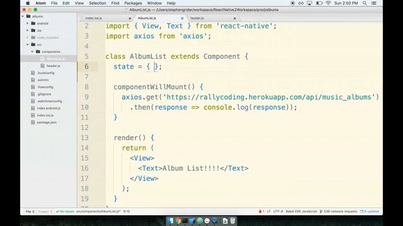This screenshot has width=403, height=226.
Task: Open the Wi-Fi menu bar icon
Action: coord(328,3)
